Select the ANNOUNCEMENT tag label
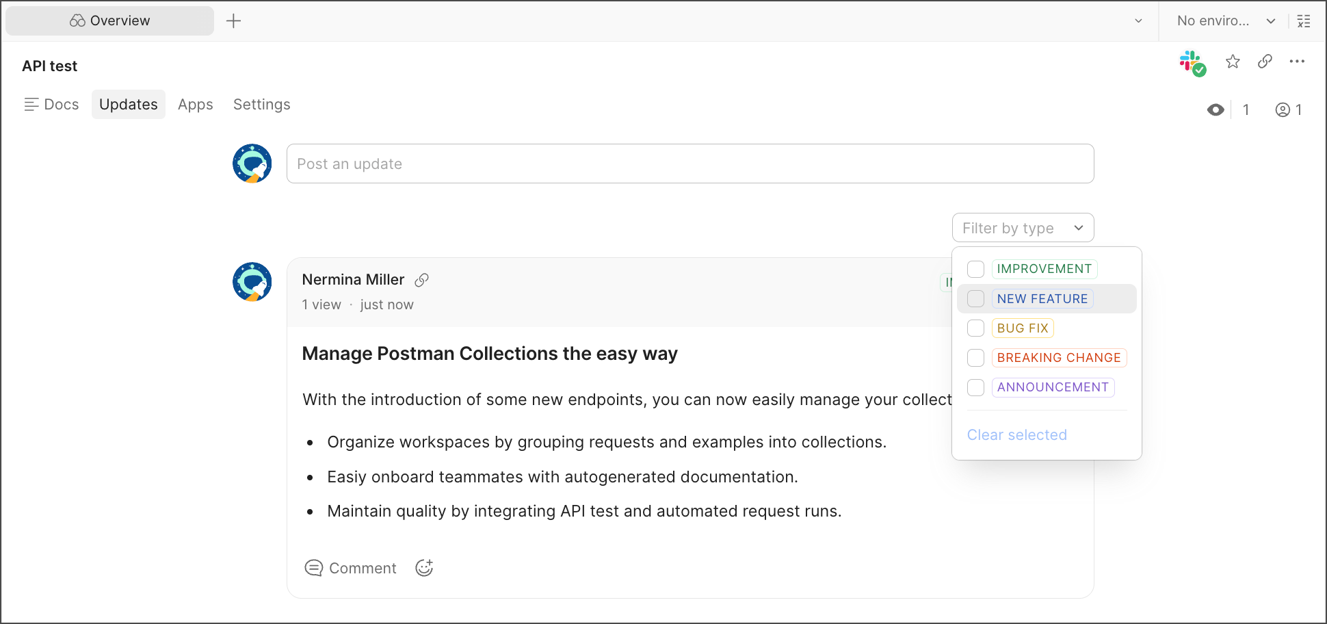The image size is (1327, 624). [x=1053, y=387]
